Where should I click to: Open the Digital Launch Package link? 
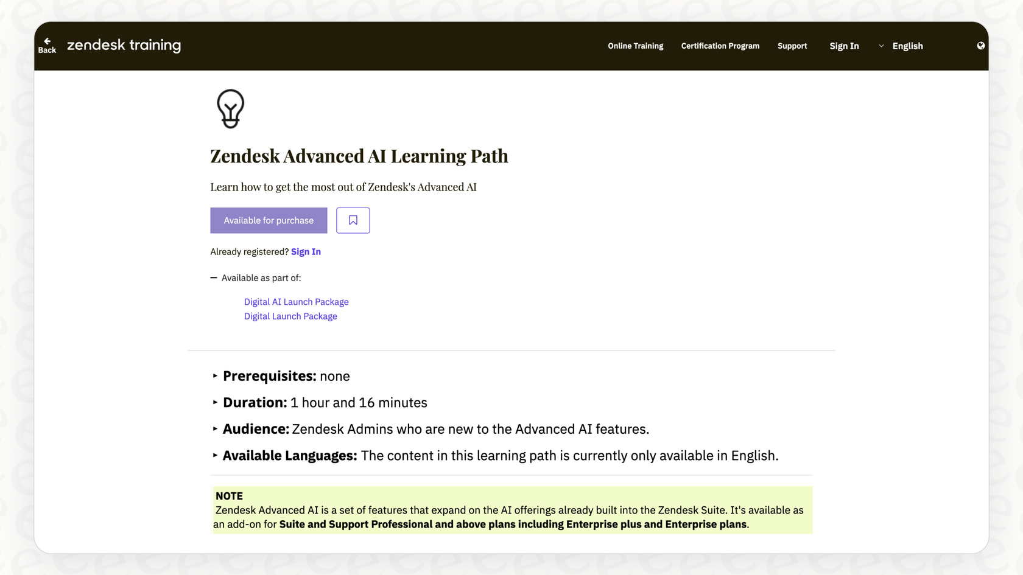click(290, 316)
